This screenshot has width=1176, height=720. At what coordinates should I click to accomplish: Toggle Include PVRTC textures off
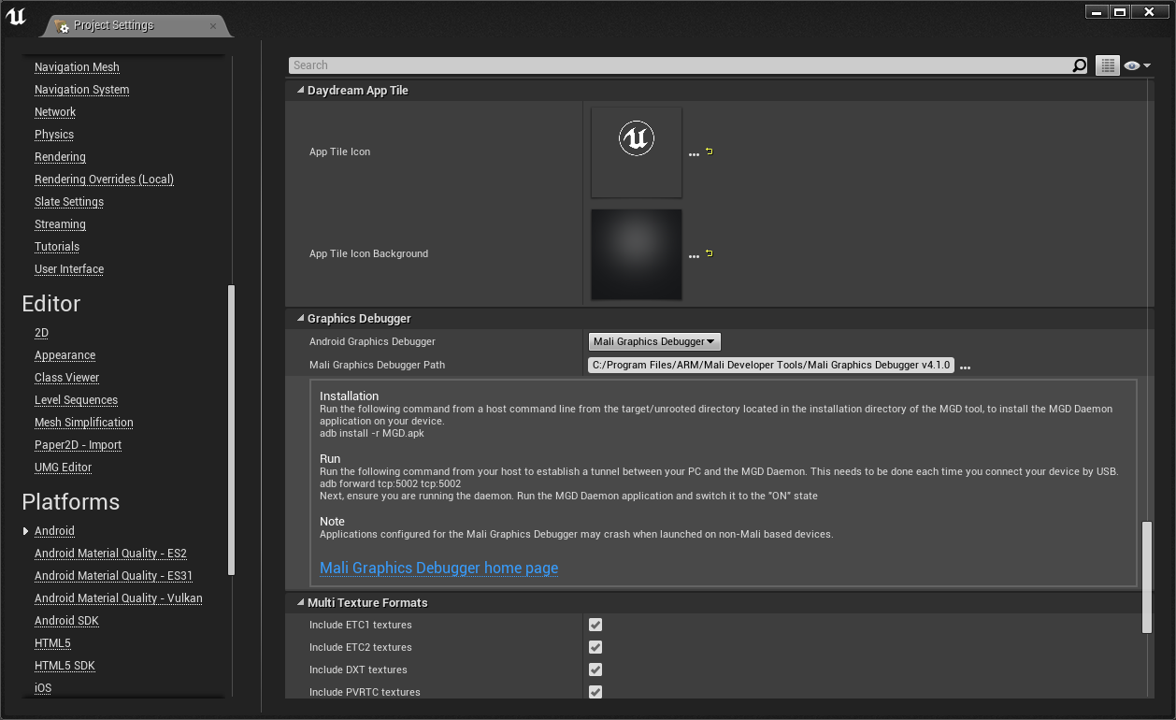[x=595, y=692]
